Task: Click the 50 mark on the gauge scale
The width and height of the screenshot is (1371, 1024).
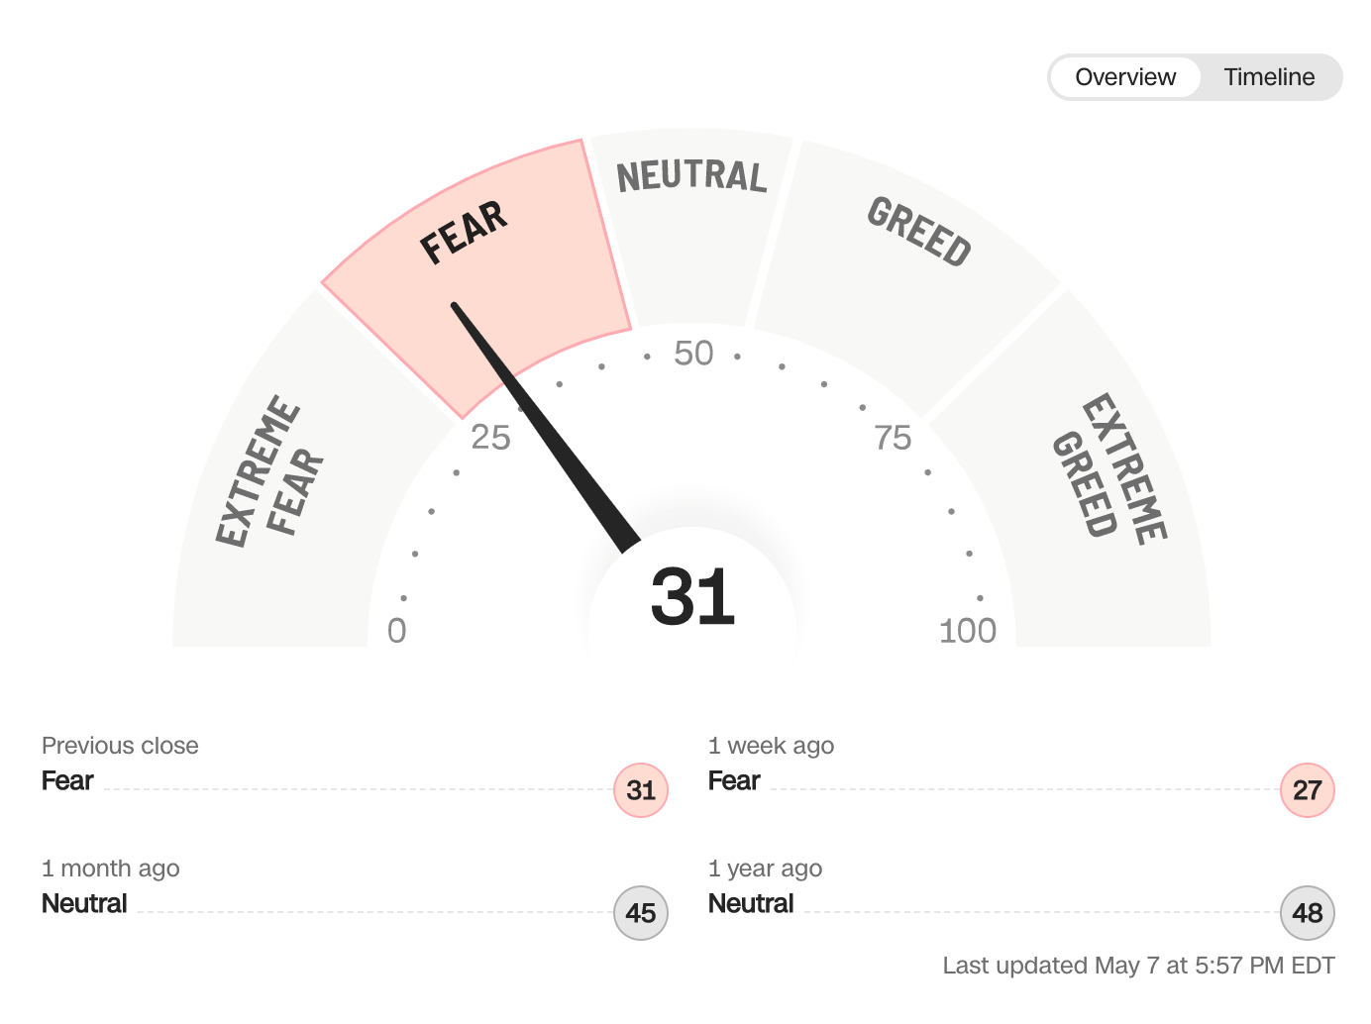Action: tap(693, 354)
